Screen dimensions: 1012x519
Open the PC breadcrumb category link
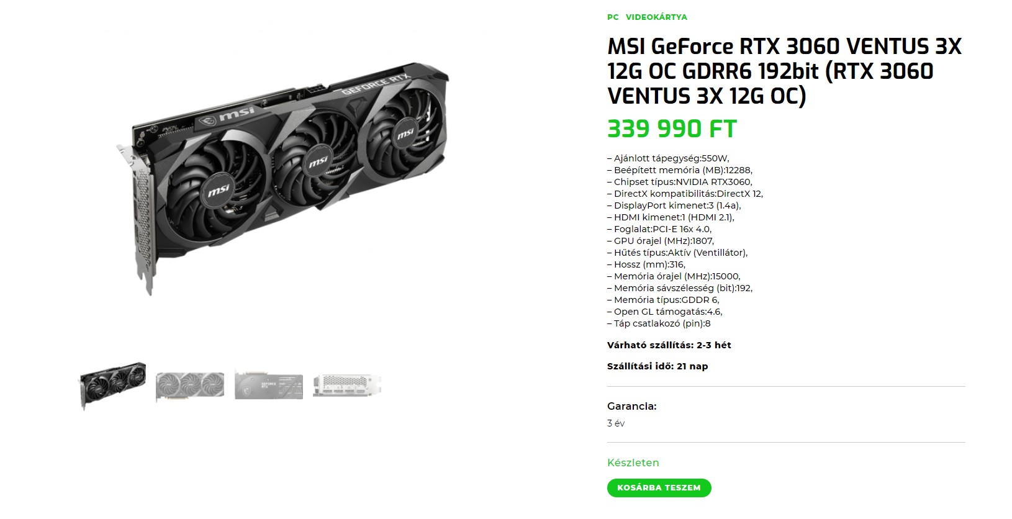pos(613,17)
